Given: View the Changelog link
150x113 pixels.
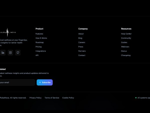Looking at the screenshot, I should 126,55.
